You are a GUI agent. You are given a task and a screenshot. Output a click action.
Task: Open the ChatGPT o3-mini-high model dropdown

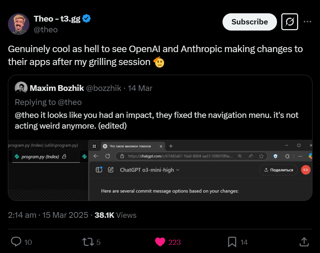point(149,170)
